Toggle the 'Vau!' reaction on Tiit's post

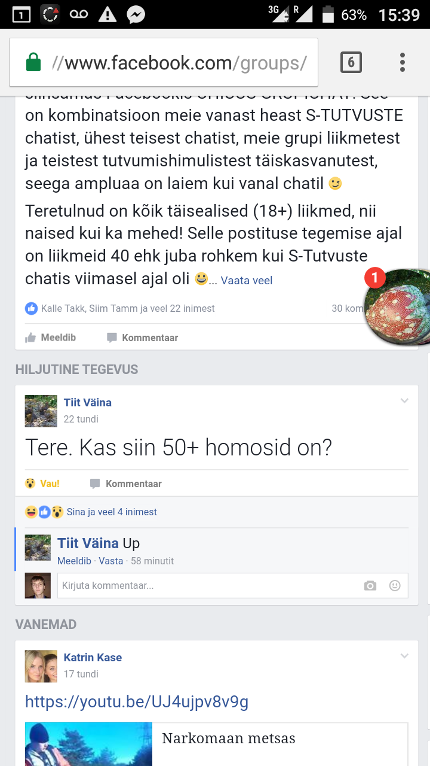tap(42, 484)
